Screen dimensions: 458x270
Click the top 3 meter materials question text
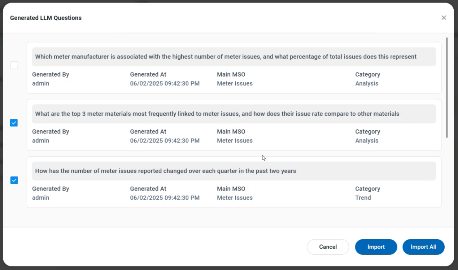pyautogui.click(x=217, y=114)
